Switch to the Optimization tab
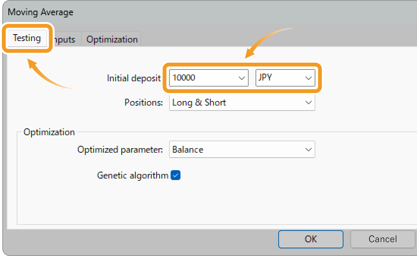417x256 pixels. click(x=112, y=40)
